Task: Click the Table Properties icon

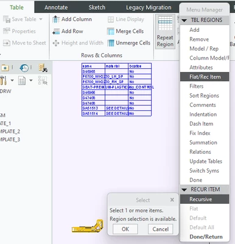Action: point(7,31)
